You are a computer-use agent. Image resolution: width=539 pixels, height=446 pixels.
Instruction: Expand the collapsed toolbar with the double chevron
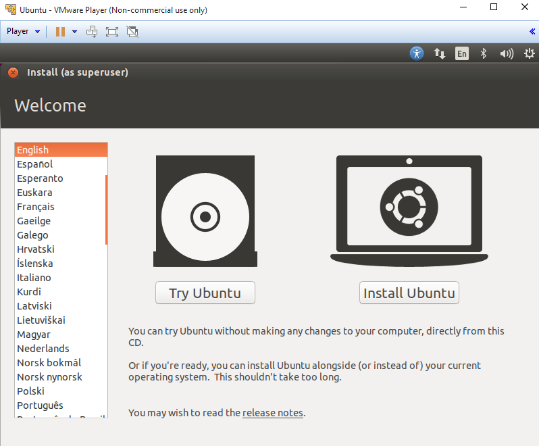(532, 31)
